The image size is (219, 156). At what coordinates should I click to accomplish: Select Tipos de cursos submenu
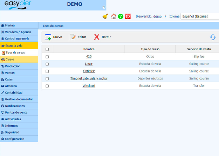tap(19, 52)
